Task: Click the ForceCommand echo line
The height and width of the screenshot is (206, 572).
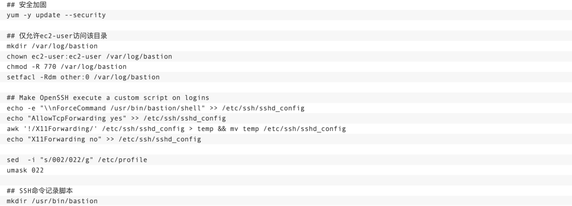Action: [156, 108]
